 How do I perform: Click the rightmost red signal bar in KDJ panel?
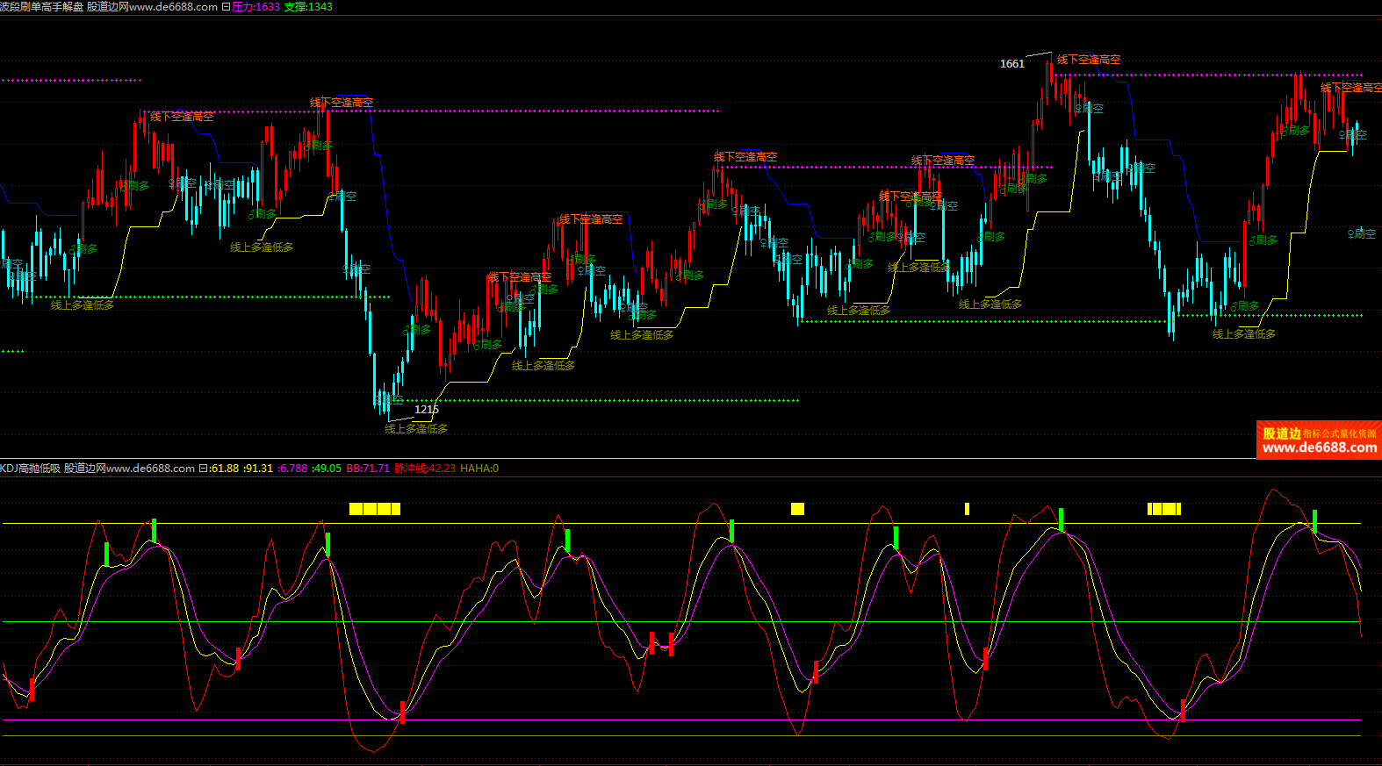pyautogui.click(x=1183, y=711)
